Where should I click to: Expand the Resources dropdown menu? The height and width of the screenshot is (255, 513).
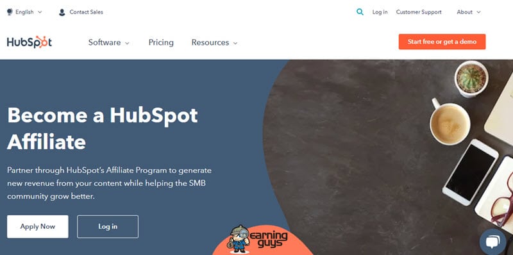214,42
